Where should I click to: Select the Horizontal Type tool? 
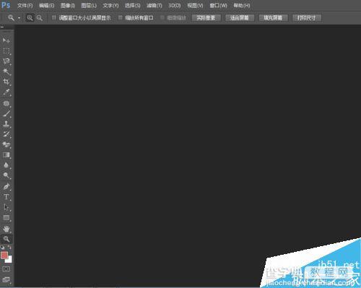point(6,197)
